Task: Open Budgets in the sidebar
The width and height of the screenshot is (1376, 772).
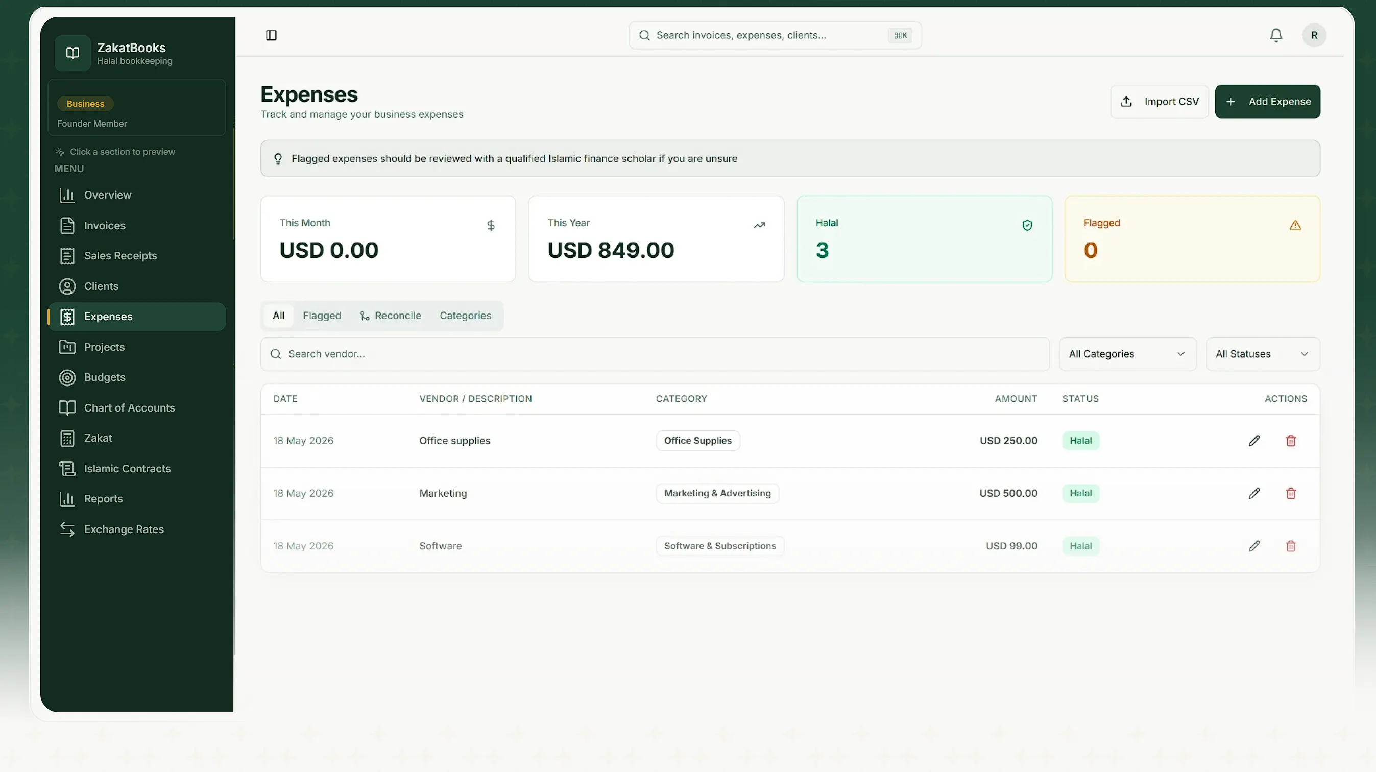Action: pos(137,377)
